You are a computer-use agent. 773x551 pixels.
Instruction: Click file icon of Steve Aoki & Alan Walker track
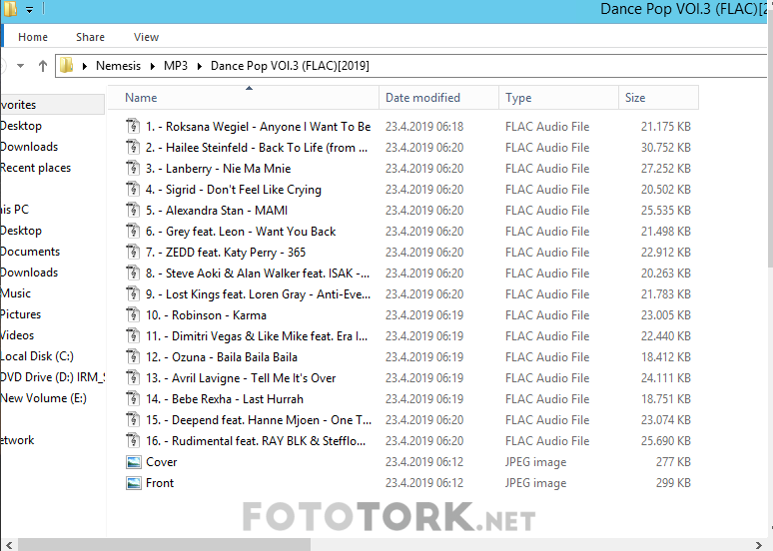(x=133, y=273)
